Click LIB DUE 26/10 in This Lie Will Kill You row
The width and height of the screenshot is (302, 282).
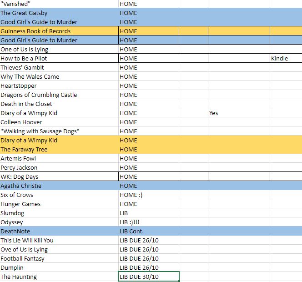tap(149, 240)
